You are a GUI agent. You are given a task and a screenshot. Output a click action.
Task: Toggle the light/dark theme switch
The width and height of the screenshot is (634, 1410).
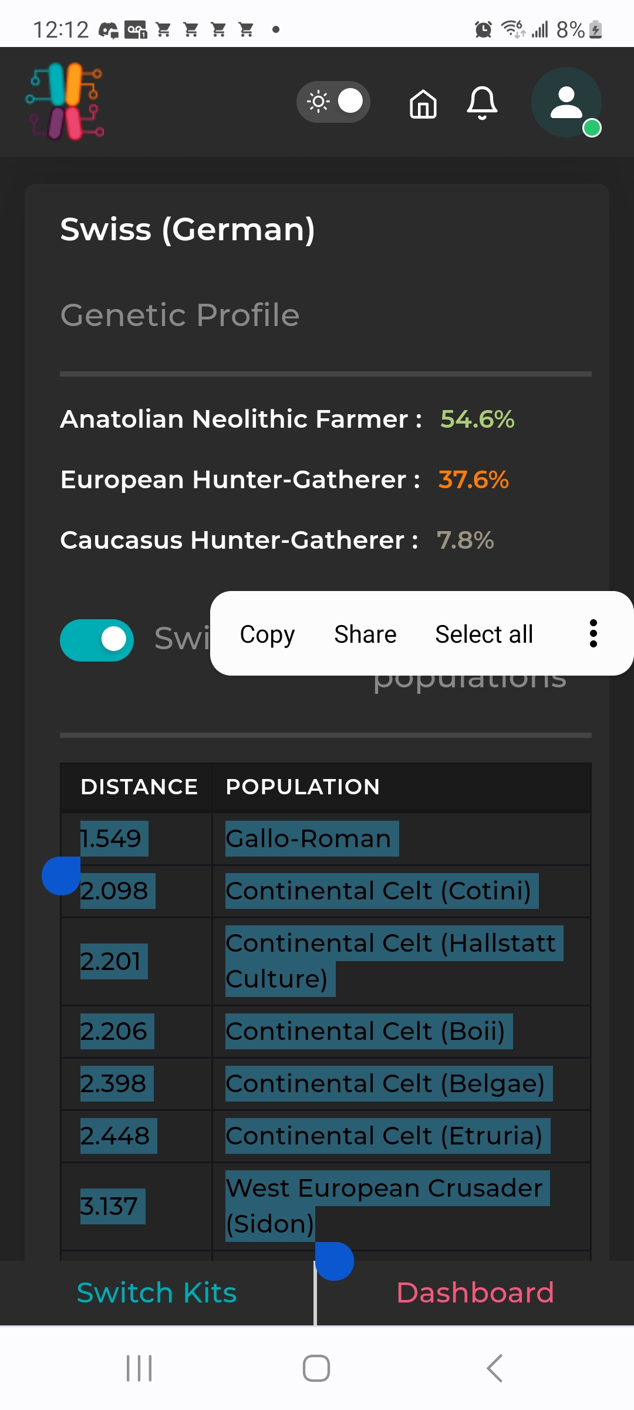[x=333, y=102]
